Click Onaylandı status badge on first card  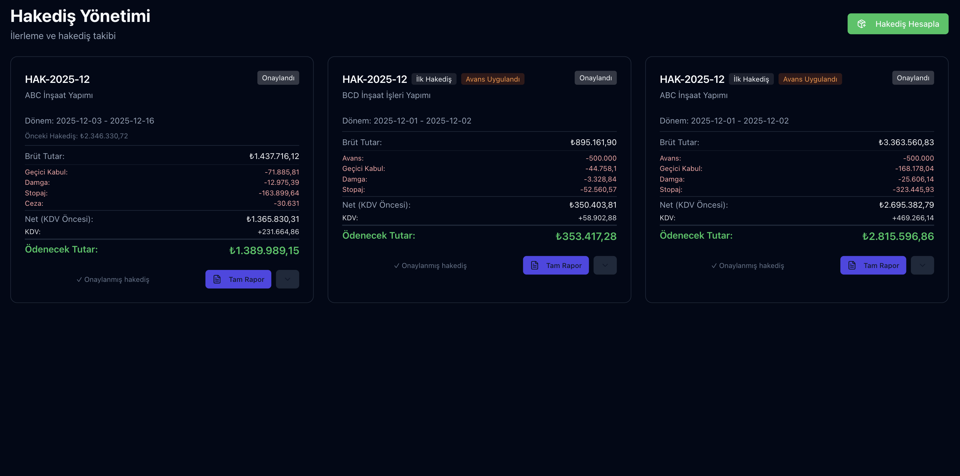[x=278, y=78]
